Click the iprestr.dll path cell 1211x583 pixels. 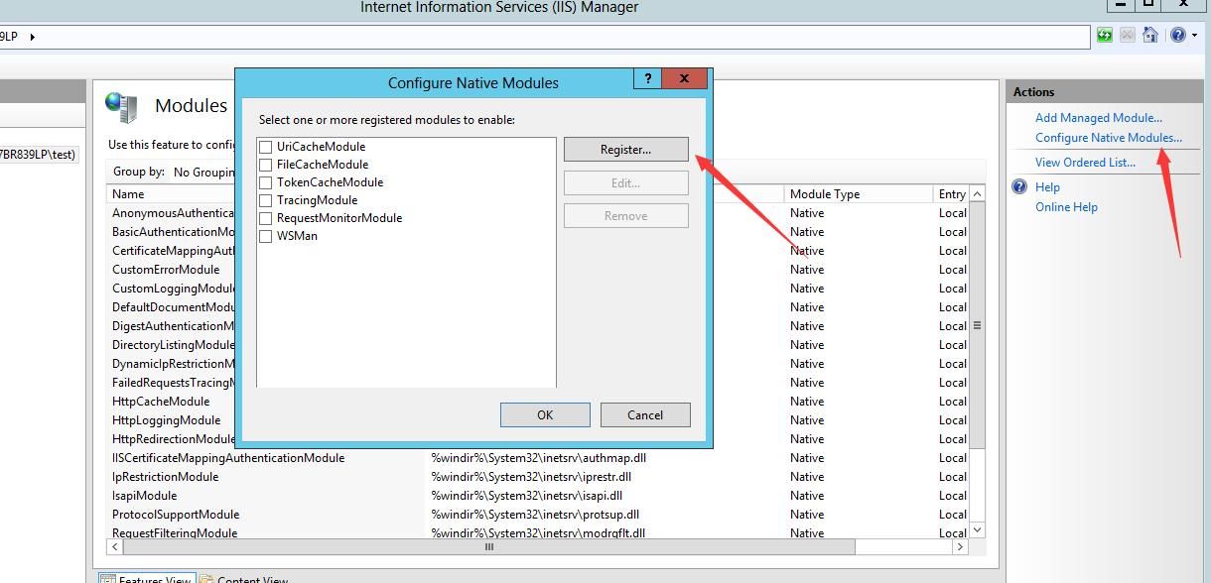[531, 477]
